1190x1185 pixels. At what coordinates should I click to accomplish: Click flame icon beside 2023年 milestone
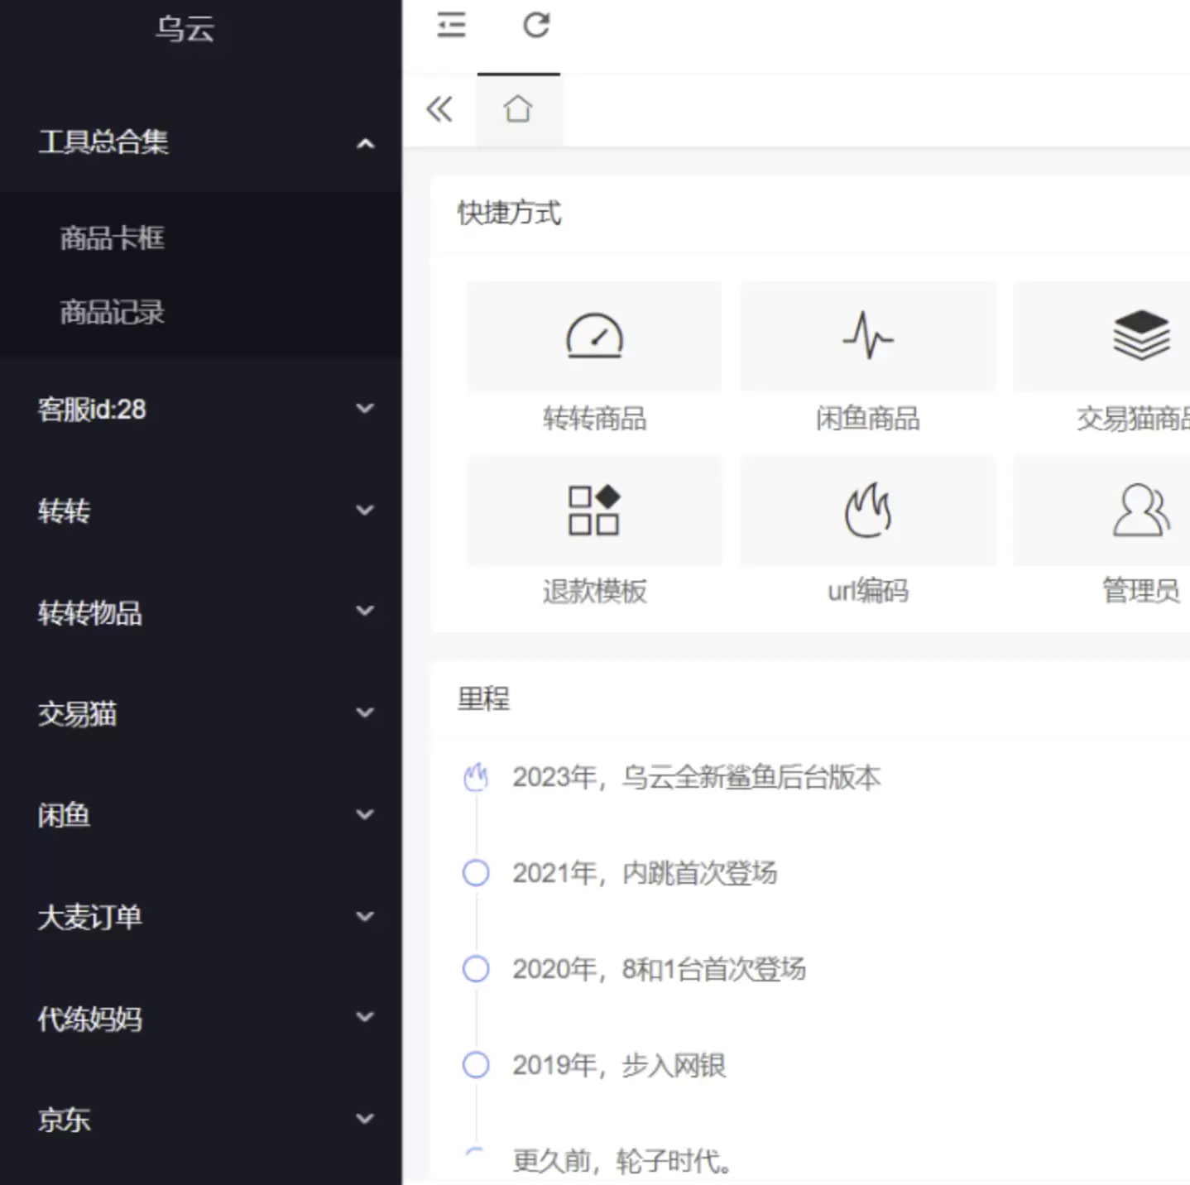click(x=476, y=777)
